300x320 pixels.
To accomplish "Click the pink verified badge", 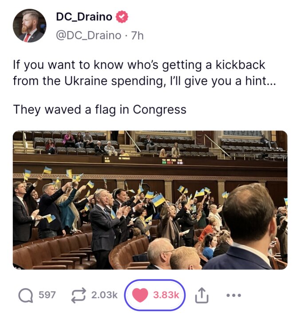I will coord(122,17).
